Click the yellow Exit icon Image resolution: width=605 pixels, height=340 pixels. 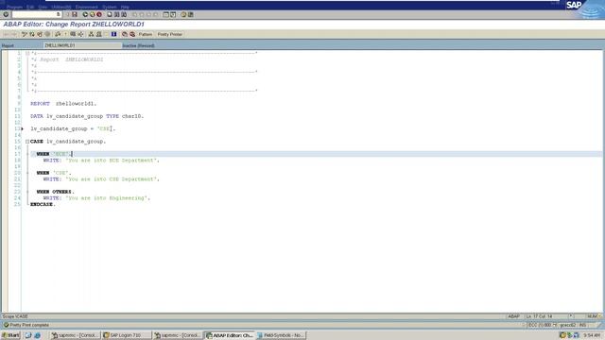(93, 14)
